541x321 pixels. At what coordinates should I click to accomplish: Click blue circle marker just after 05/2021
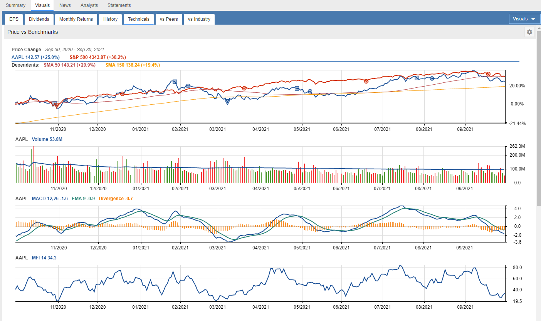(x=310, y=91)
